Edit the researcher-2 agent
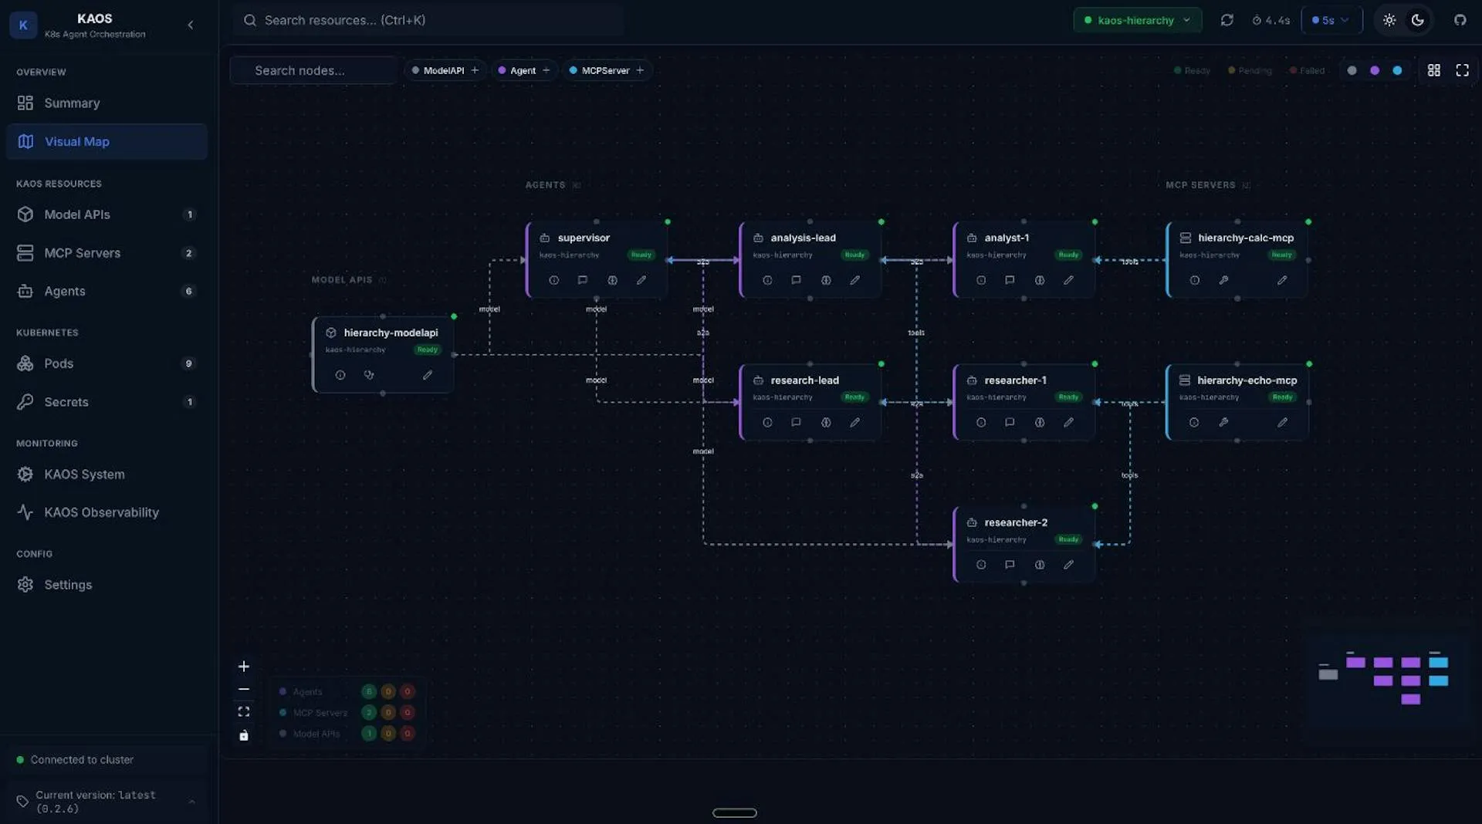Image resolution: width=1482 pixels, height=824 pixels. pos(1068,565)
